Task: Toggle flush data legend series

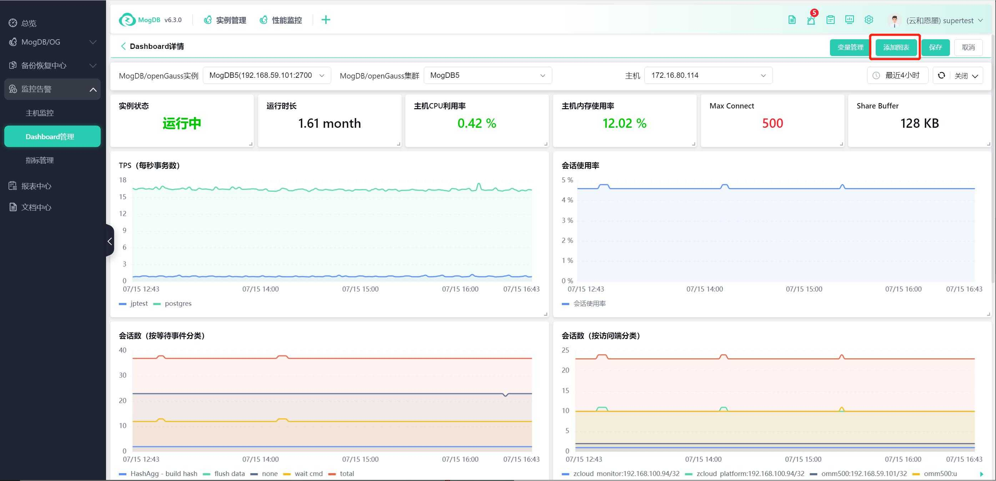Action: coord(224,474)
